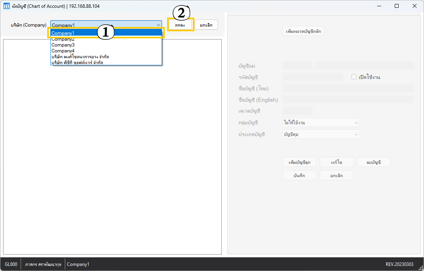
Task: Pick Company3 from the company list
Action: coord(63,45)
